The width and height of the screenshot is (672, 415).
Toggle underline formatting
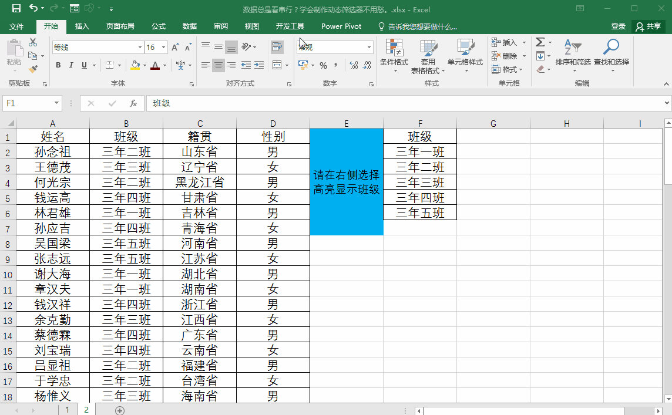tap(84, 65)
